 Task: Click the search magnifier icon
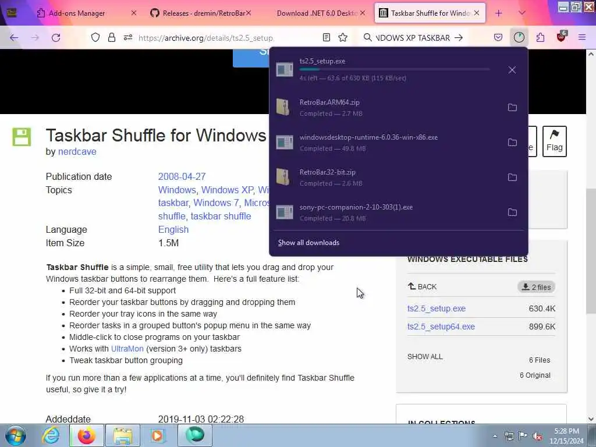coord(368,37)
